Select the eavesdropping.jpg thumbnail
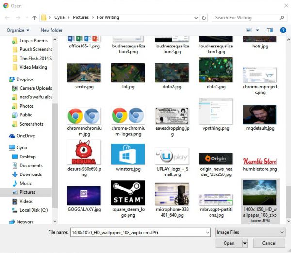 point(172,116)
